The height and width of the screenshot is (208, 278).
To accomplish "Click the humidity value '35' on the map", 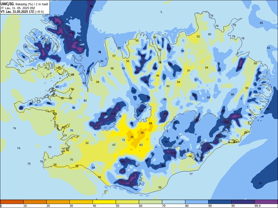I will 132,137.
